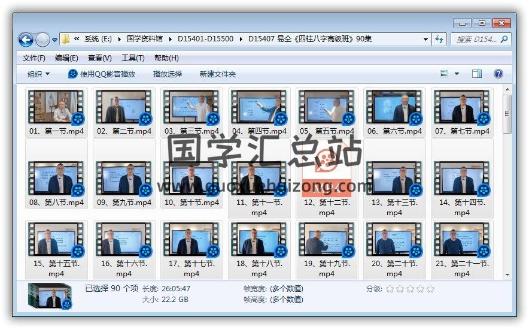529x329 pixels.
Task: Select video 05、第五节.mp4
Action: point(327,113)
